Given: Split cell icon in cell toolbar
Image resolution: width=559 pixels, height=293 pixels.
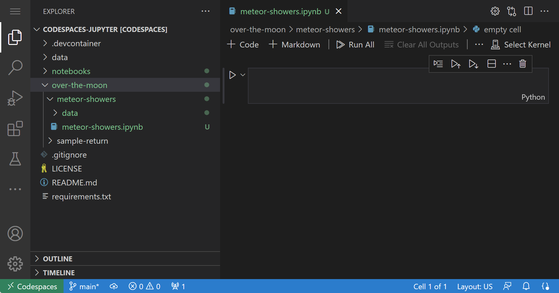Looking at the screenshot, I should [492, 64].
